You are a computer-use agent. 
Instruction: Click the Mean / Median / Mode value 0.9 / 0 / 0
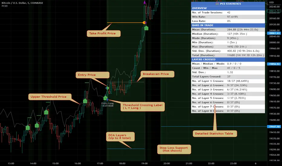tap(234, 64)
